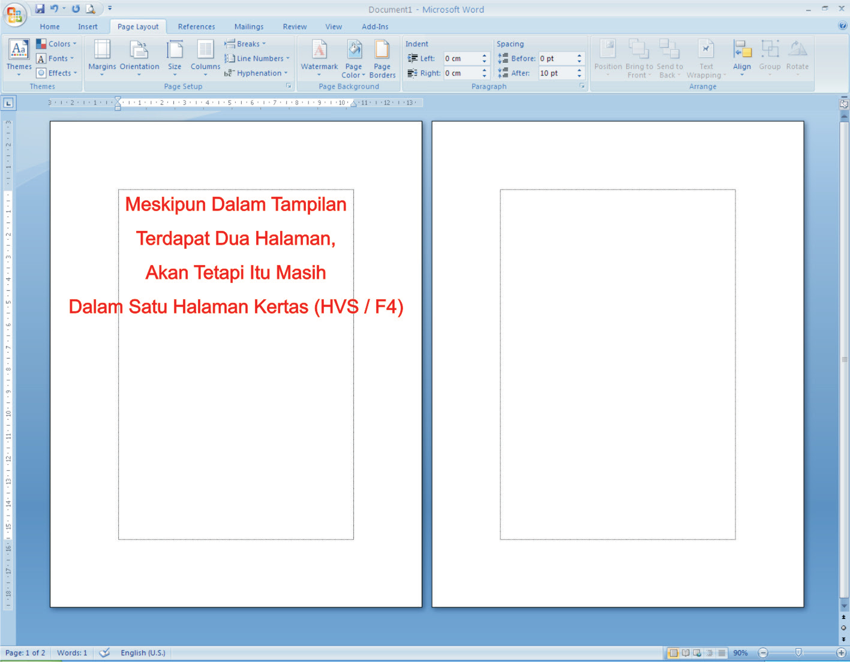This screenshot has height=662, width=850.
Task: Open theme Effects options
Action: [56, 73]
